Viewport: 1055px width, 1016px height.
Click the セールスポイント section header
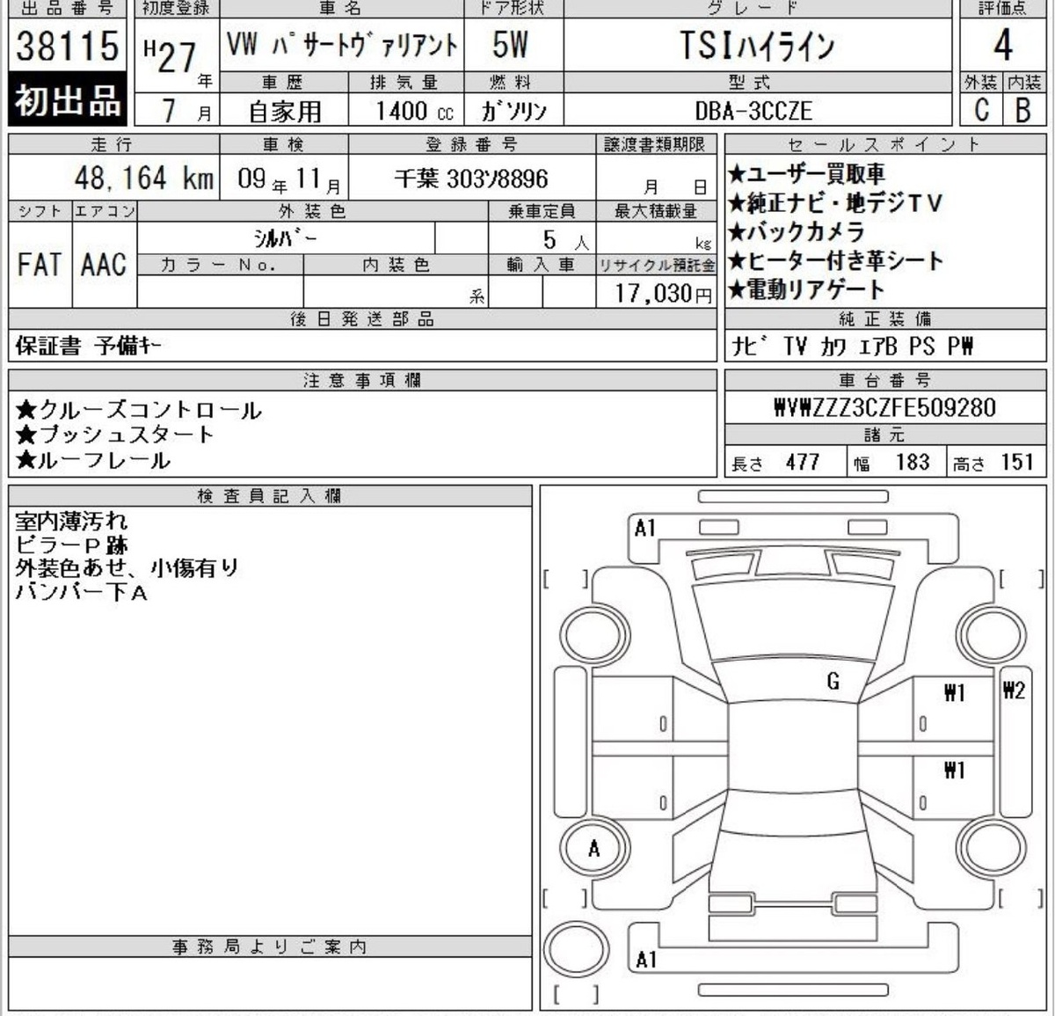pos(884,144)
